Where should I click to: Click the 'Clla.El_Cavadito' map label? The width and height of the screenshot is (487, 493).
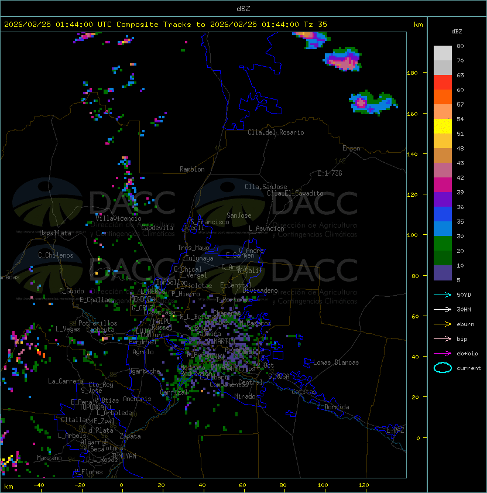[x=295, y=193]
